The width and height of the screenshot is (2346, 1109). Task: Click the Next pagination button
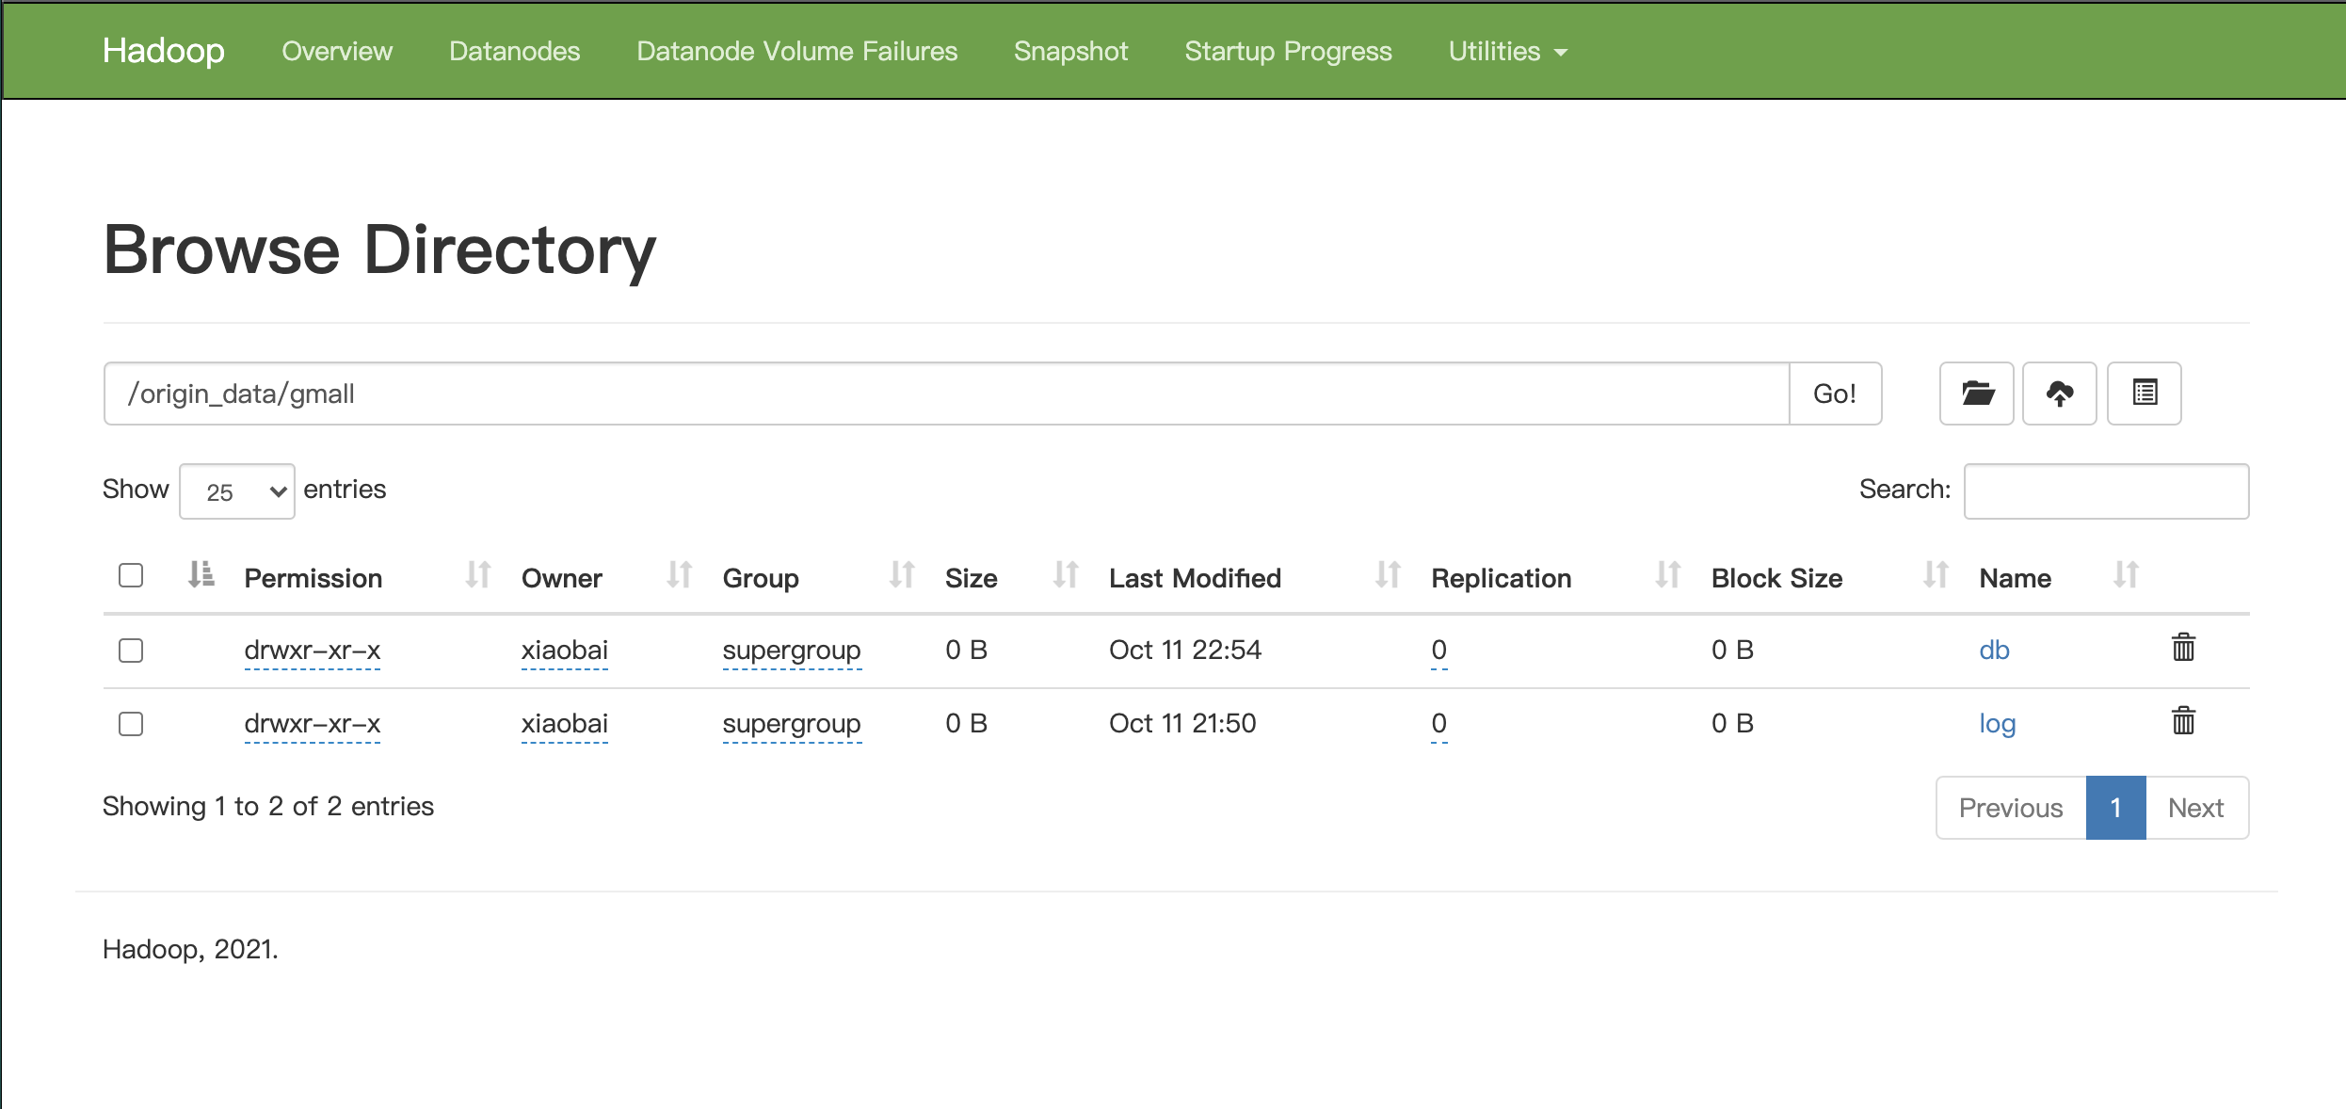tap(2195, 808)
